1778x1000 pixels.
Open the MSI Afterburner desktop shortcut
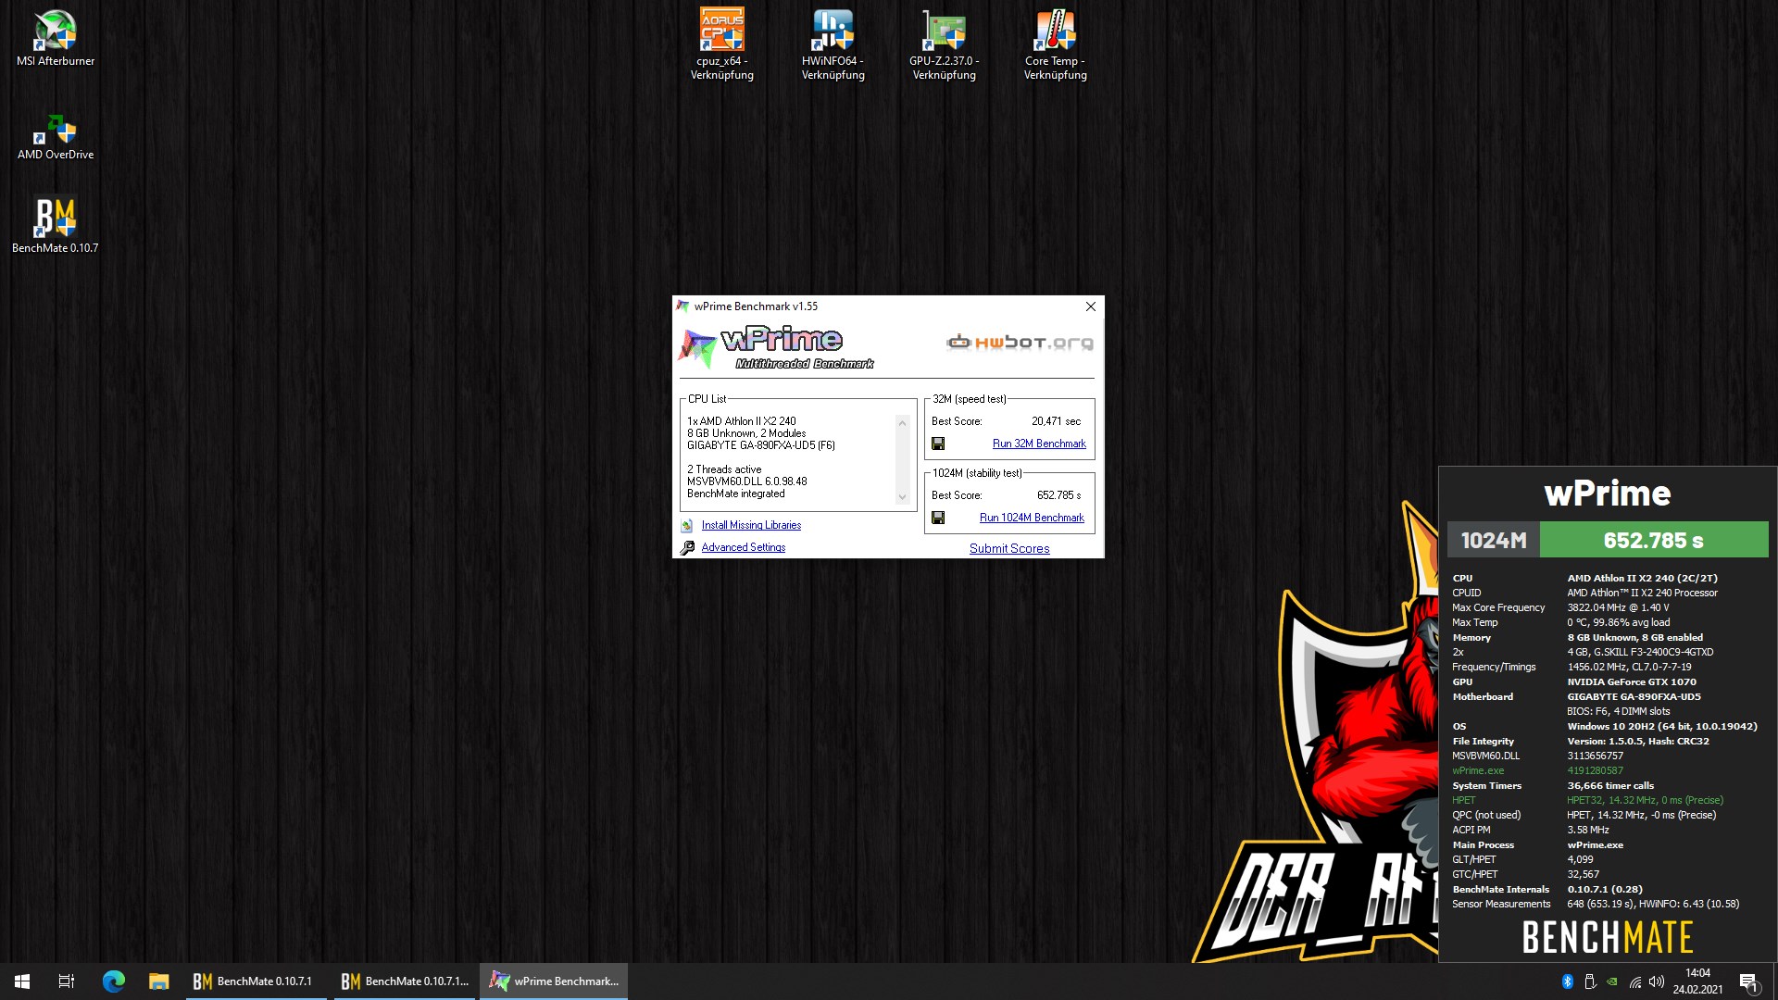coord(56,39)
